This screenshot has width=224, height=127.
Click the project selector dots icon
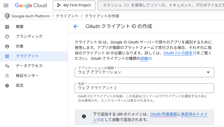pos(59,5)
